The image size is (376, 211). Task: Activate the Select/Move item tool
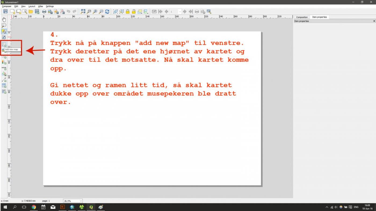pyautogui.click(x=4, y=31)
